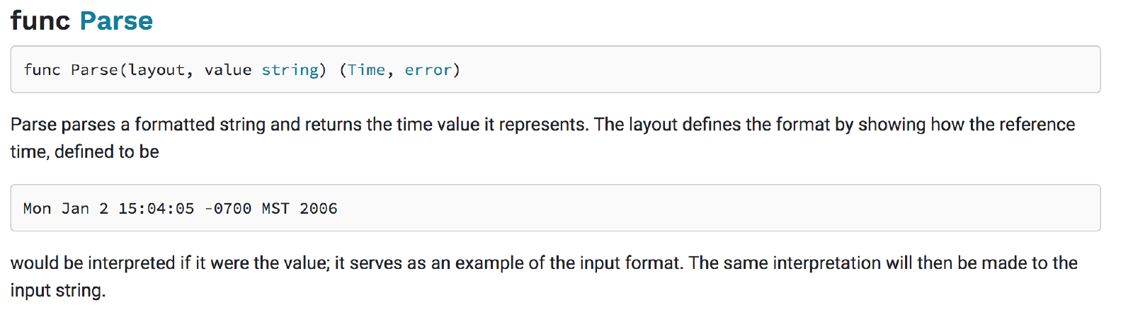
Task: Click MST in the reference time
Action: (275, 209)
